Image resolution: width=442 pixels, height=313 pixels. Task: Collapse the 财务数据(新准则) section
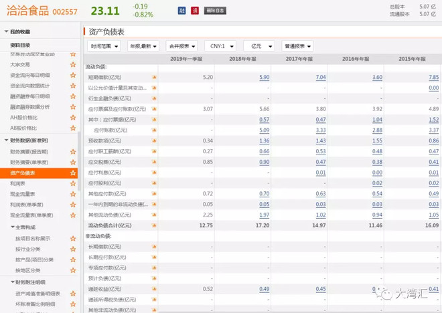tap(6, 140)
